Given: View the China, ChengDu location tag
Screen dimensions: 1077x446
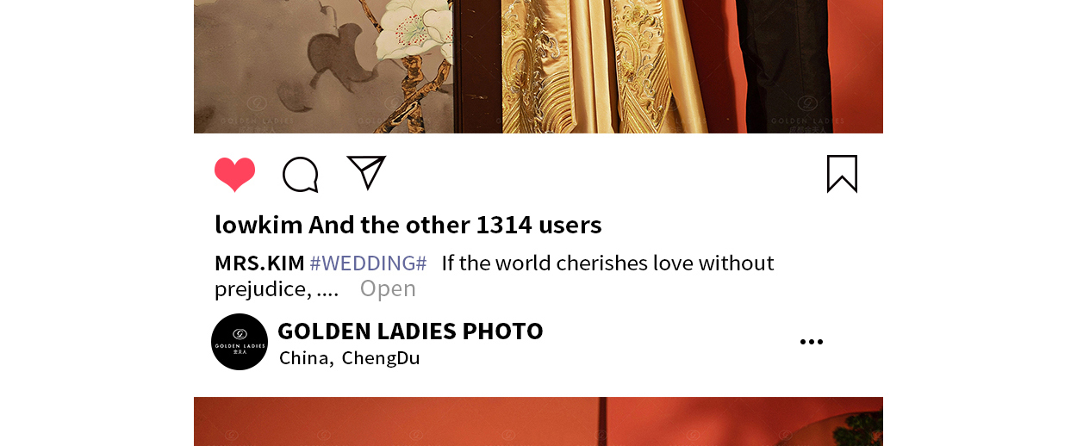Looking at the screenshot, I should coord(349,358).
